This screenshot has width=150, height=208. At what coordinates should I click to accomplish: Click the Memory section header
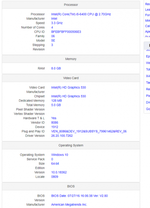tap(71, 59)
